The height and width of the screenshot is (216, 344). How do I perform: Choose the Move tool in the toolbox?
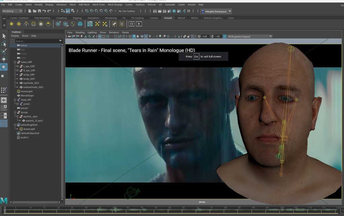[4, 59]
